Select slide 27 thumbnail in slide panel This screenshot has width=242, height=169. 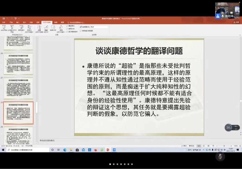coord(18,88)
